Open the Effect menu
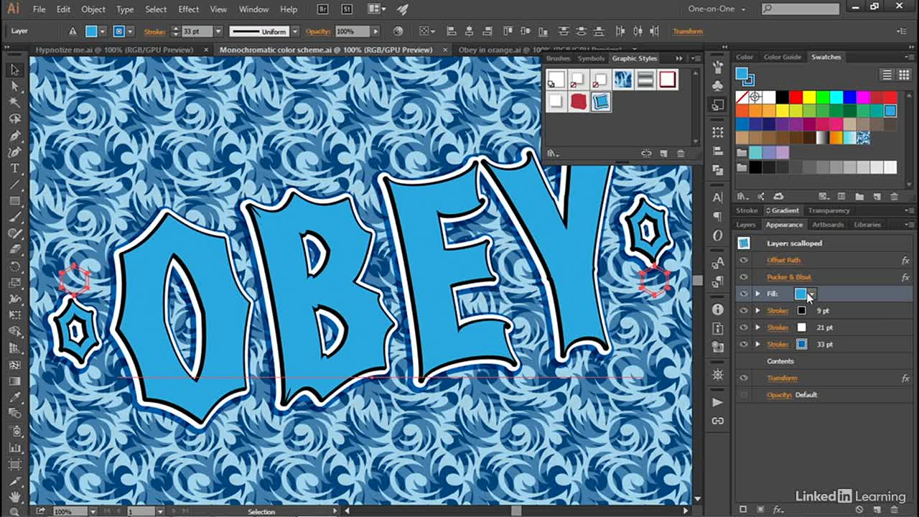The image size is (919, 517). (x=189, y=9)
